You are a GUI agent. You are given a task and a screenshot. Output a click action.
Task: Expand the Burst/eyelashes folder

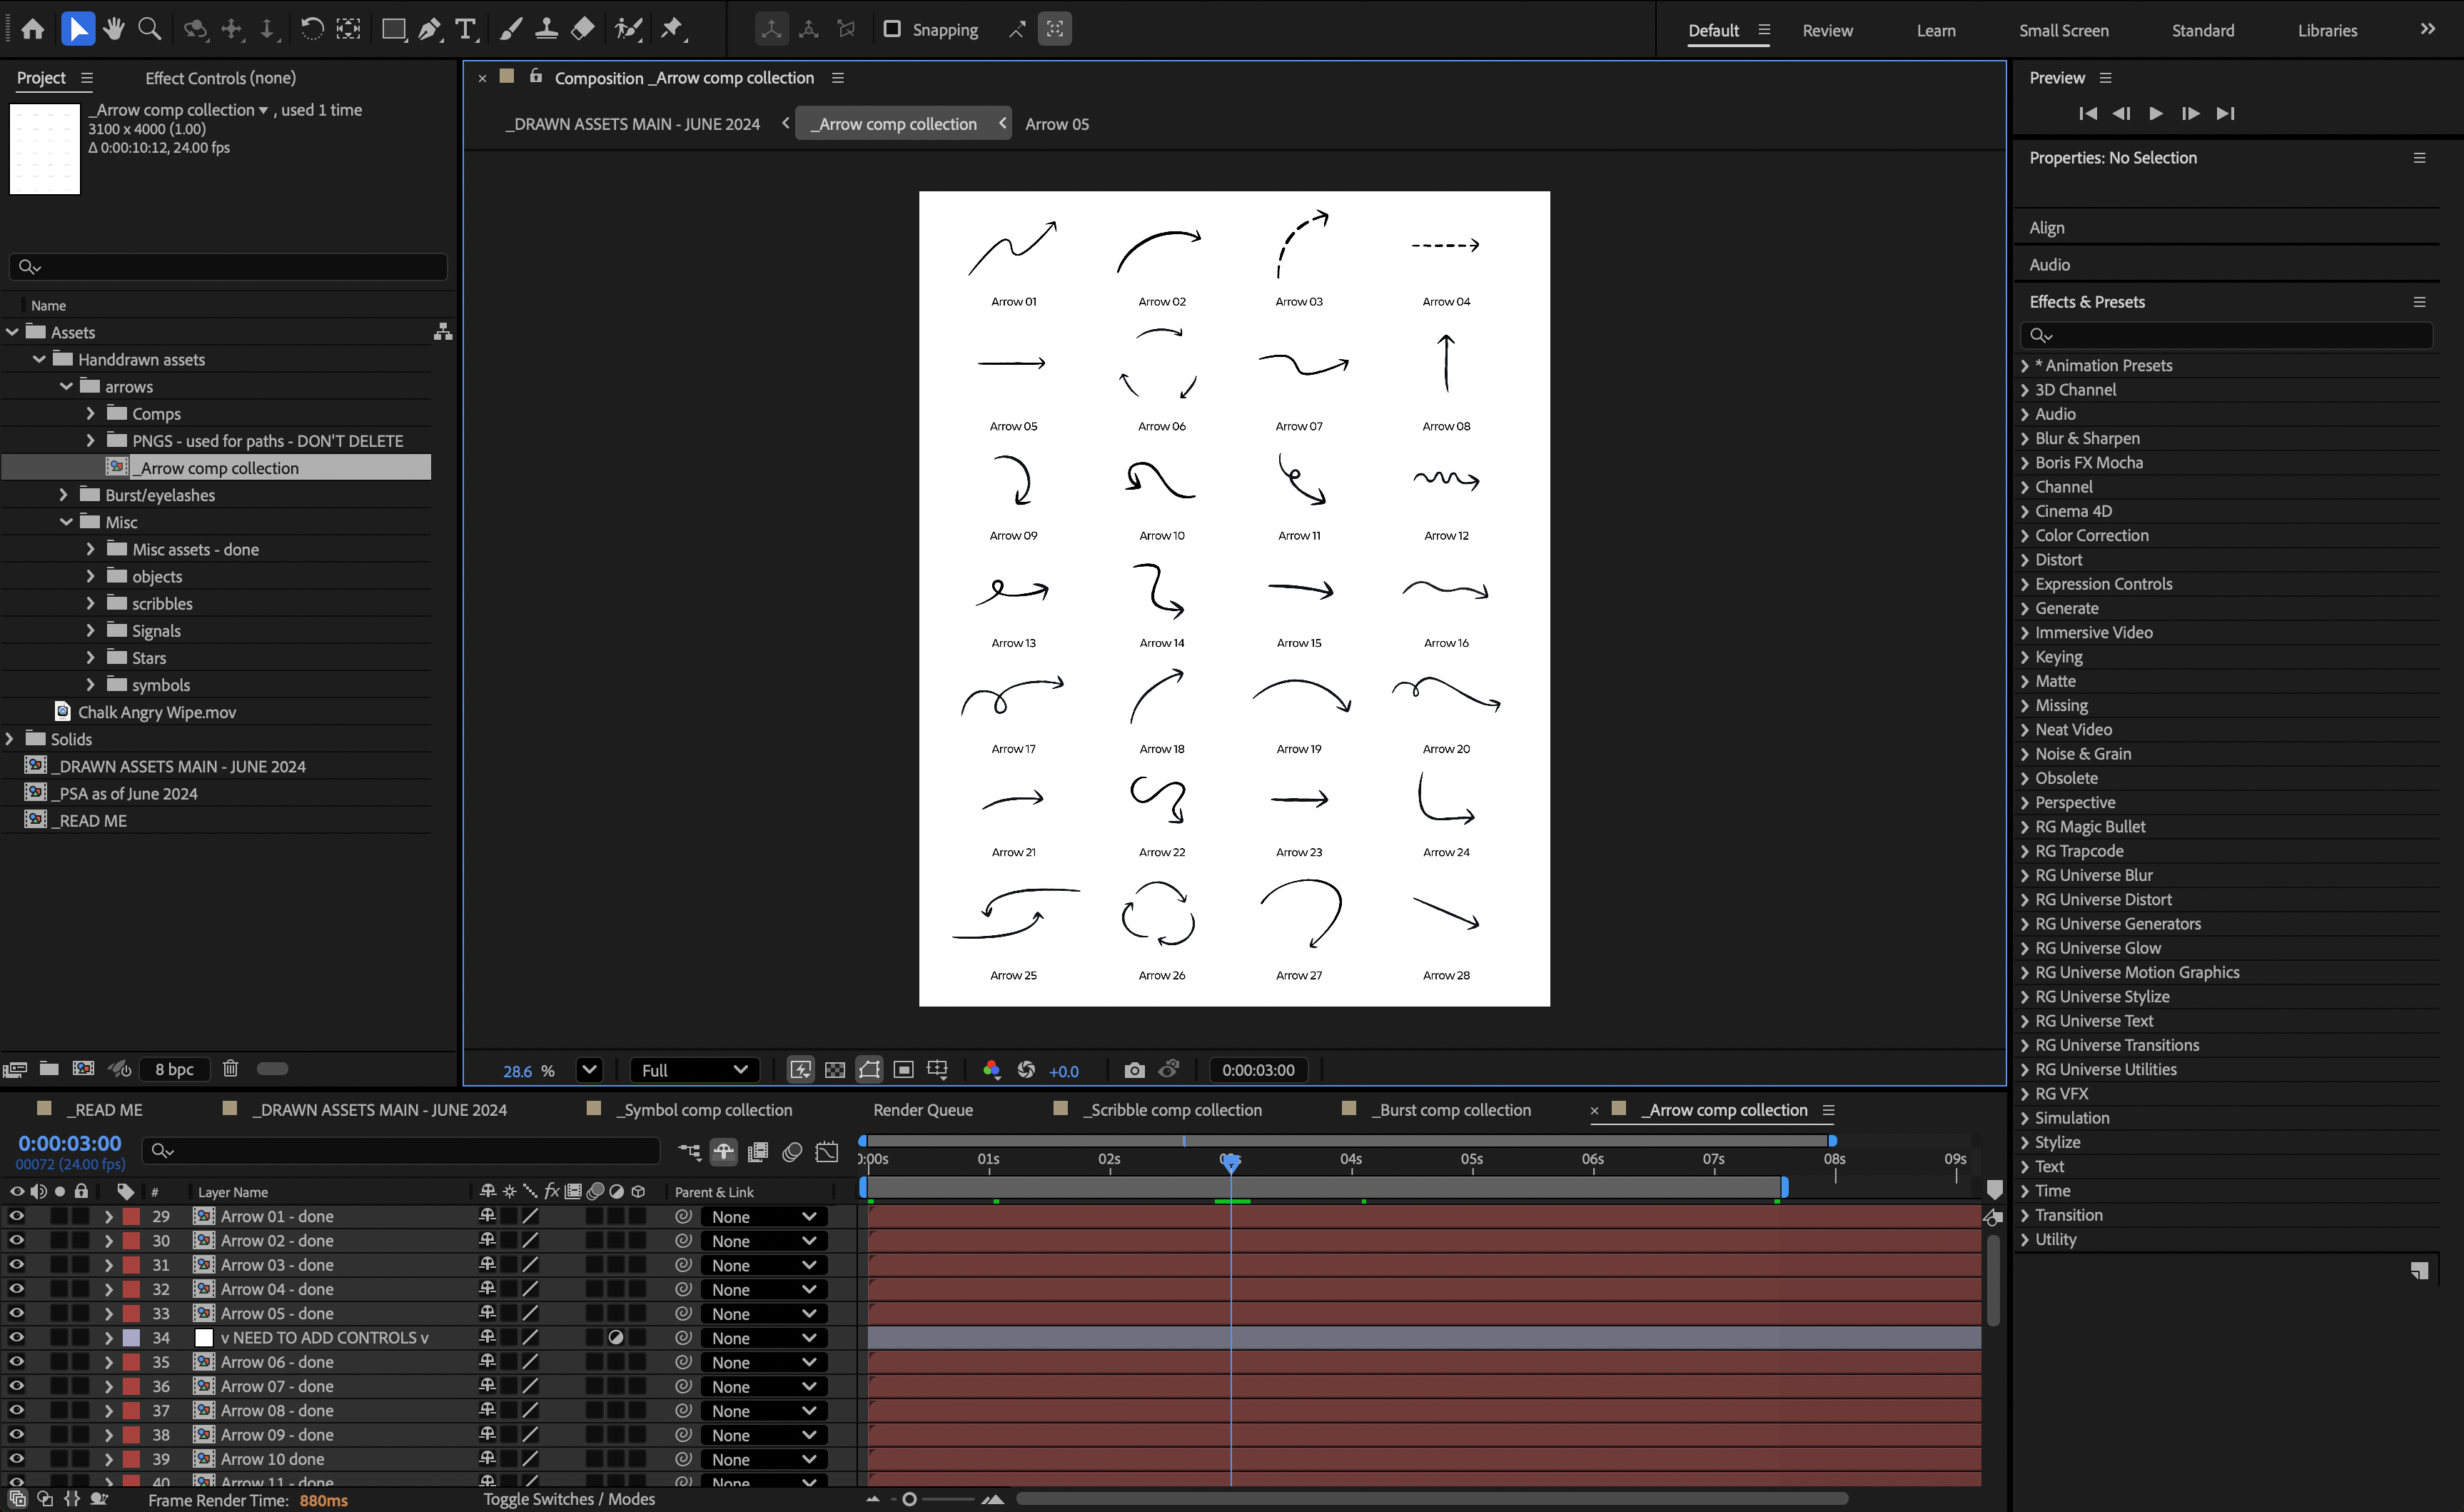coord(63,495)
